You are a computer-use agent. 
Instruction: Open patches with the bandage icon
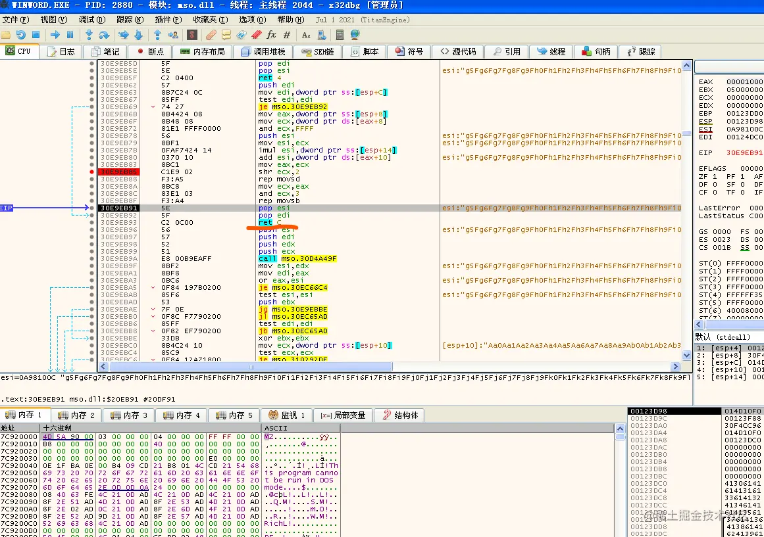(x=211, y=35)
